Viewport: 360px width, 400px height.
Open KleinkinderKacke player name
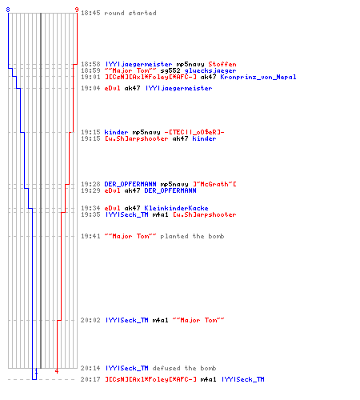[176, 208]
